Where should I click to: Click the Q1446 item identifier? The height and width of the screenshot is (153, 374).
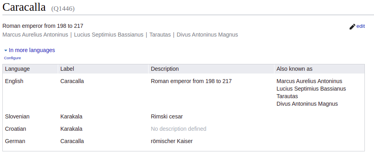pyautogui.click(x=63, y=9)
